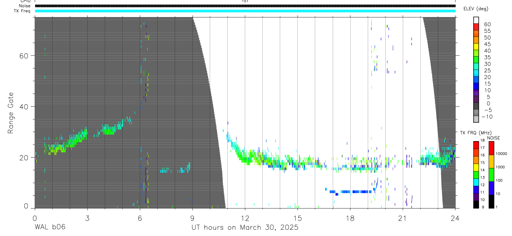This screenshot has width=512, height=236.
Task: Click the '45' label on the ELEV scale
Action: (x=487, y=44)
